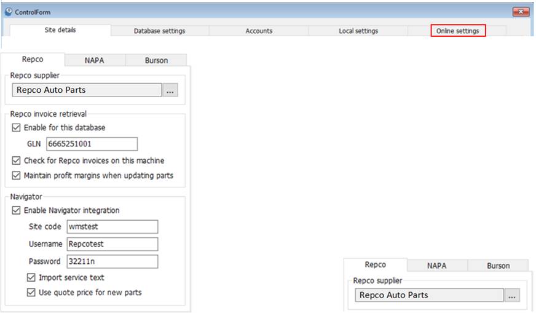Viewport: 536px width, 313px height.
Task: Toggle Enable for this database checkbox
Action: click(x=16, y=128)
